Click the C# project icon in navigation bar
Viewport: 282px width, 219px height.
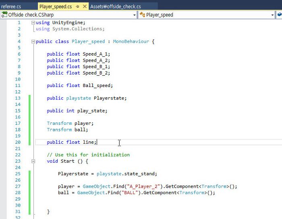(x=4, y=14)
